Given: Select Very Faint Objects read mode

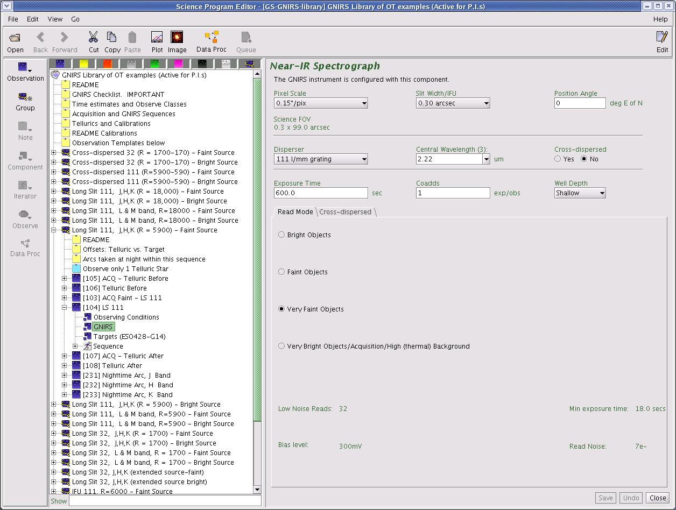Looking at the screenshot, I should tap(281, 309).
